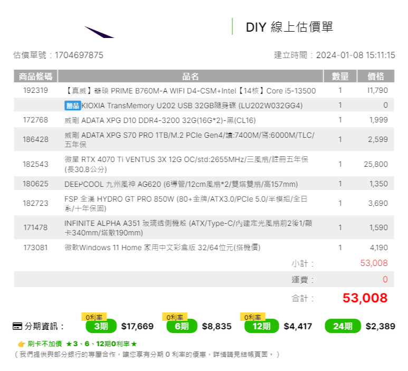
Task: Click the FSP HYDRO GT PRO 850W item name
Action: [x=186, y=204]
